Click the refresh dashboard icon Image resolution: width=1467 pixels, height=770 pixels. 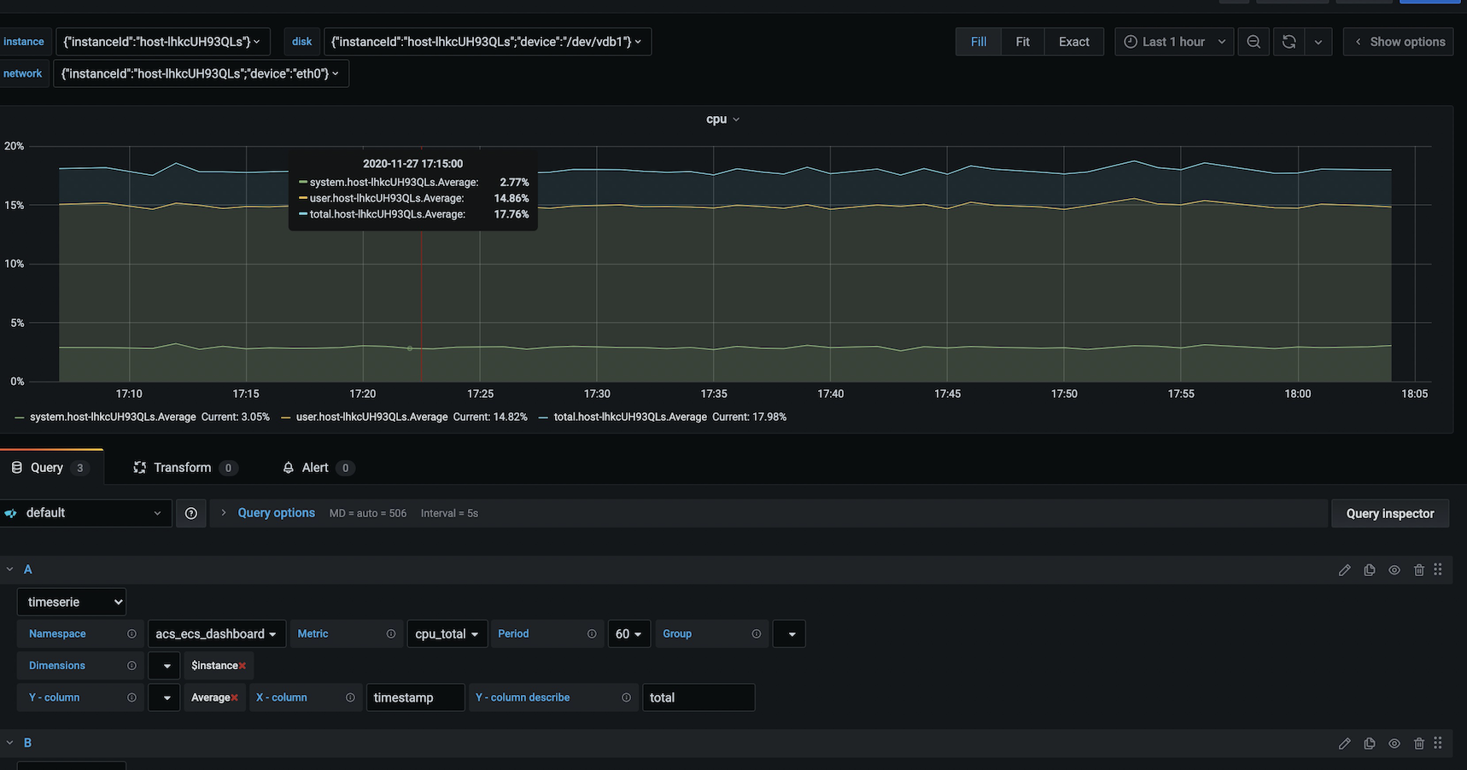1289,42
